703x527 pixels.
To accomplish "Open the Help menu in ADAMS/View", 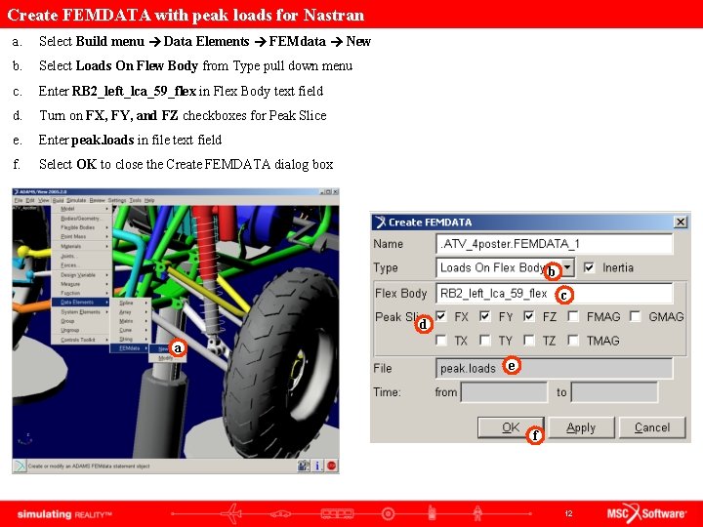I will coord(149,200).
